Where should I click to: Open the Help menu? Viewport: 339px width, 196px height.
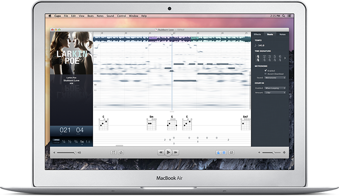(x=144, y=16)
